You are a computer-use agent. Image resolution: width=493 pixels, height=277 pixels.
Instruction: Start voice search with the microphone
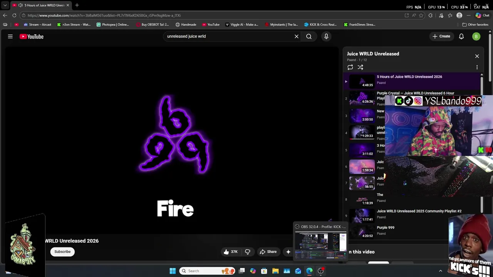(326, 37)
